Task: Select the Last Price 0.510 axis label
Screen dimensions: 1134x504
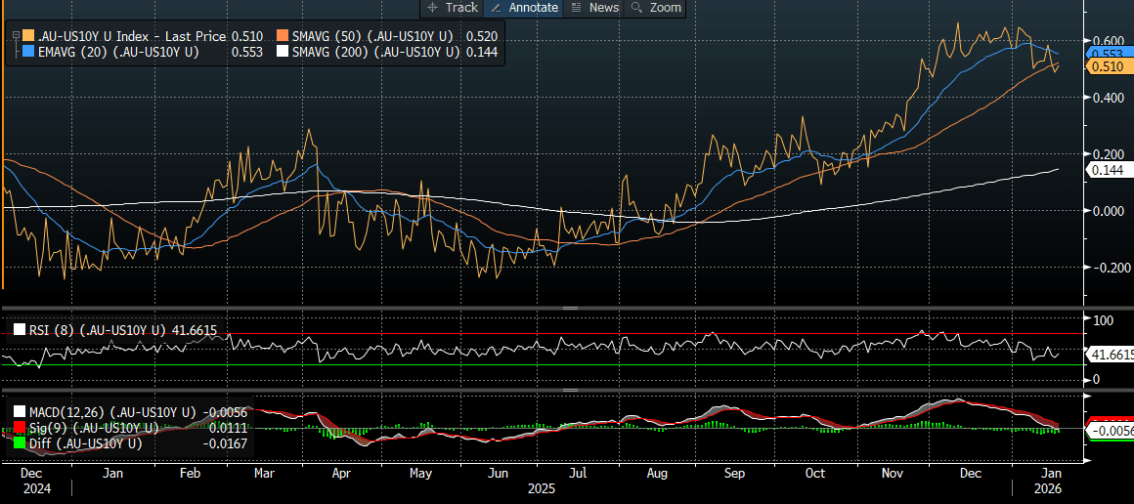Action: 1106,66
